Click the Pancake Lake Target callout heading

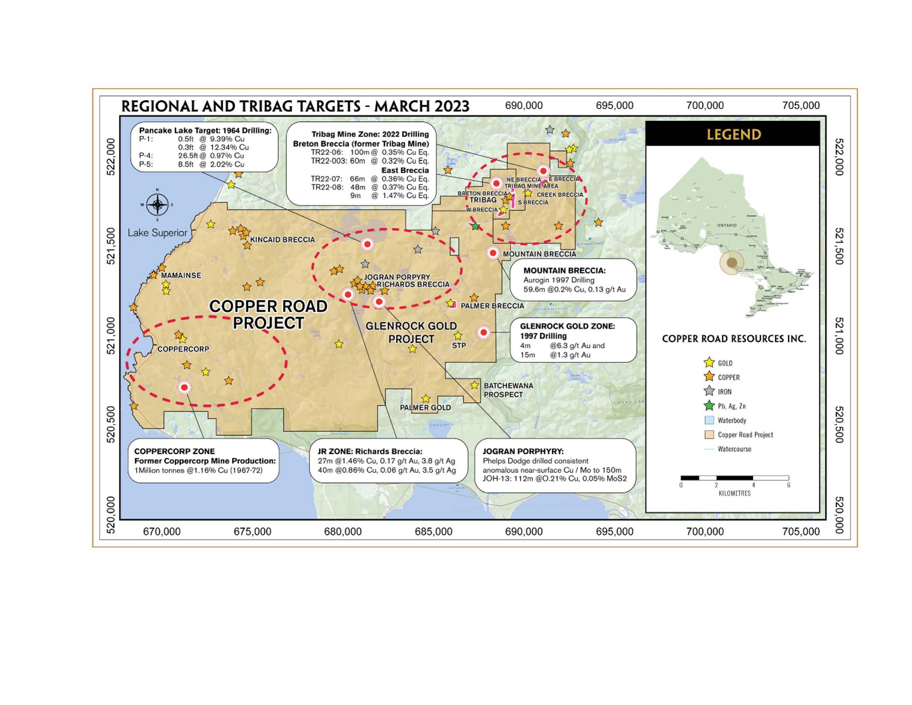205,130
